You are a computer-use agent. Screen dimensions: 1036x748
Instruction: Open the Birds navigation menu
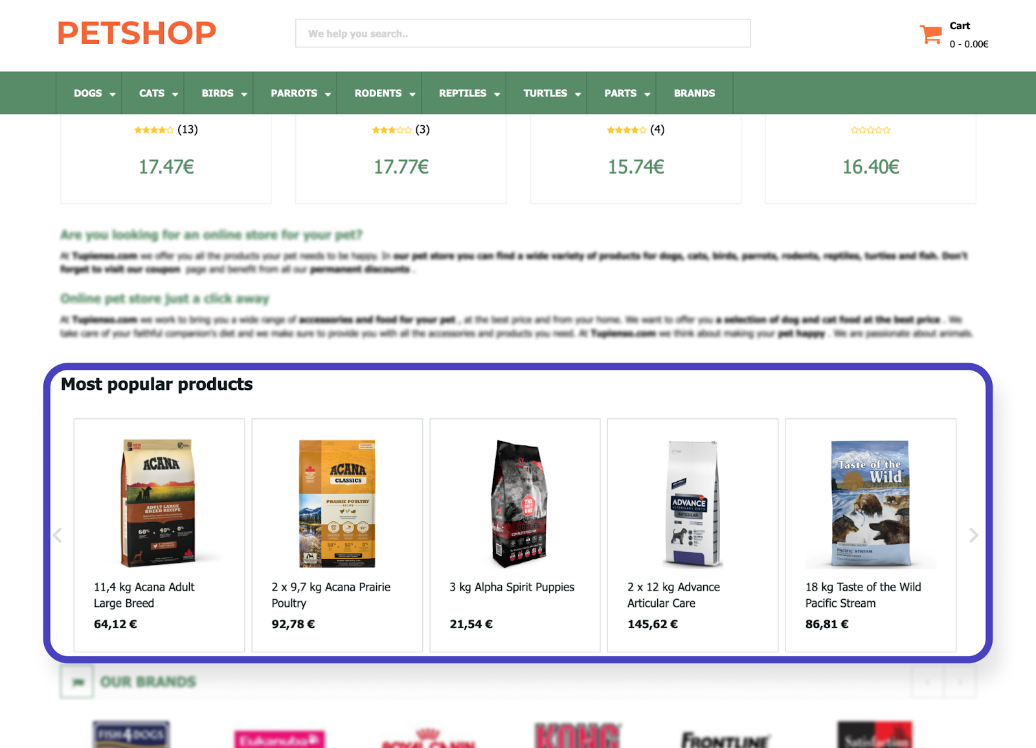[223, 93]
